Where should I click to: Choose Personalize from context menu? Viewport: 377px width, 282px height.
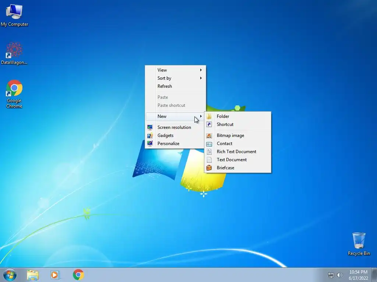(175, 144)
